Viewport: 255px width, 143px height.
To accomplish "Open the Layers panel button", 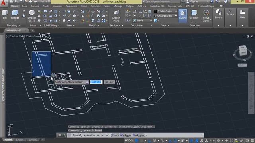I will click(218, 14).
